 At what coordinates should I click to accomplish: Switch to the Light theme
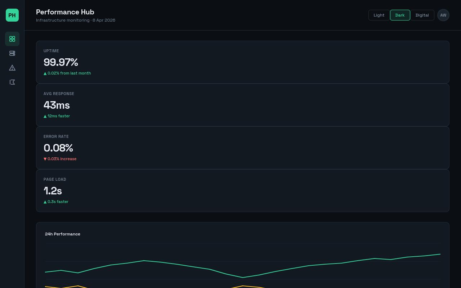tap(379, 15)
